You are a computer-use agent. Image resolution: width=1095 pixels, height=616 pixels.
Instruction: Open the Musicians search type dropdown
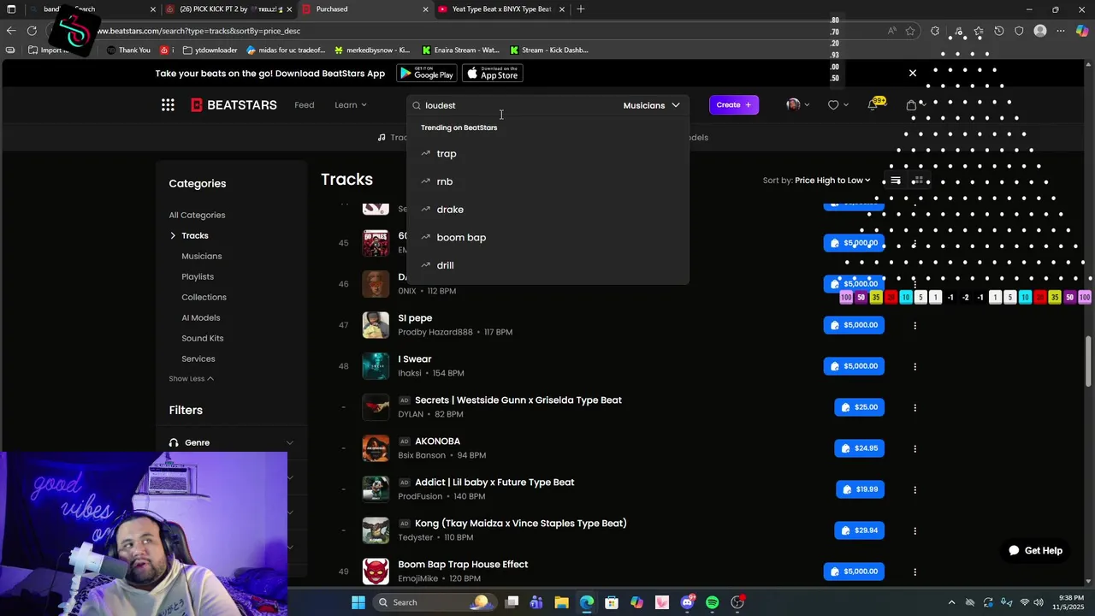point(651,105)
